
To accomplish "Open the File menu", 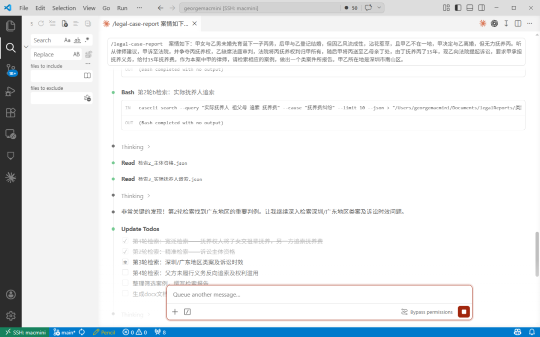I will click(x=24, y=8).
